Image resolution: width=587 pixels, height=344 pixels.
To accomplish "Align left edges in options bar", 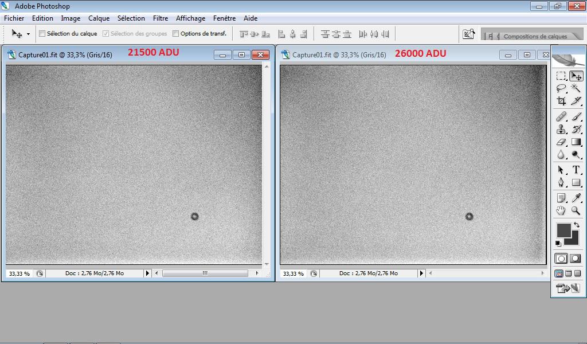I will (x=282, y=34).
